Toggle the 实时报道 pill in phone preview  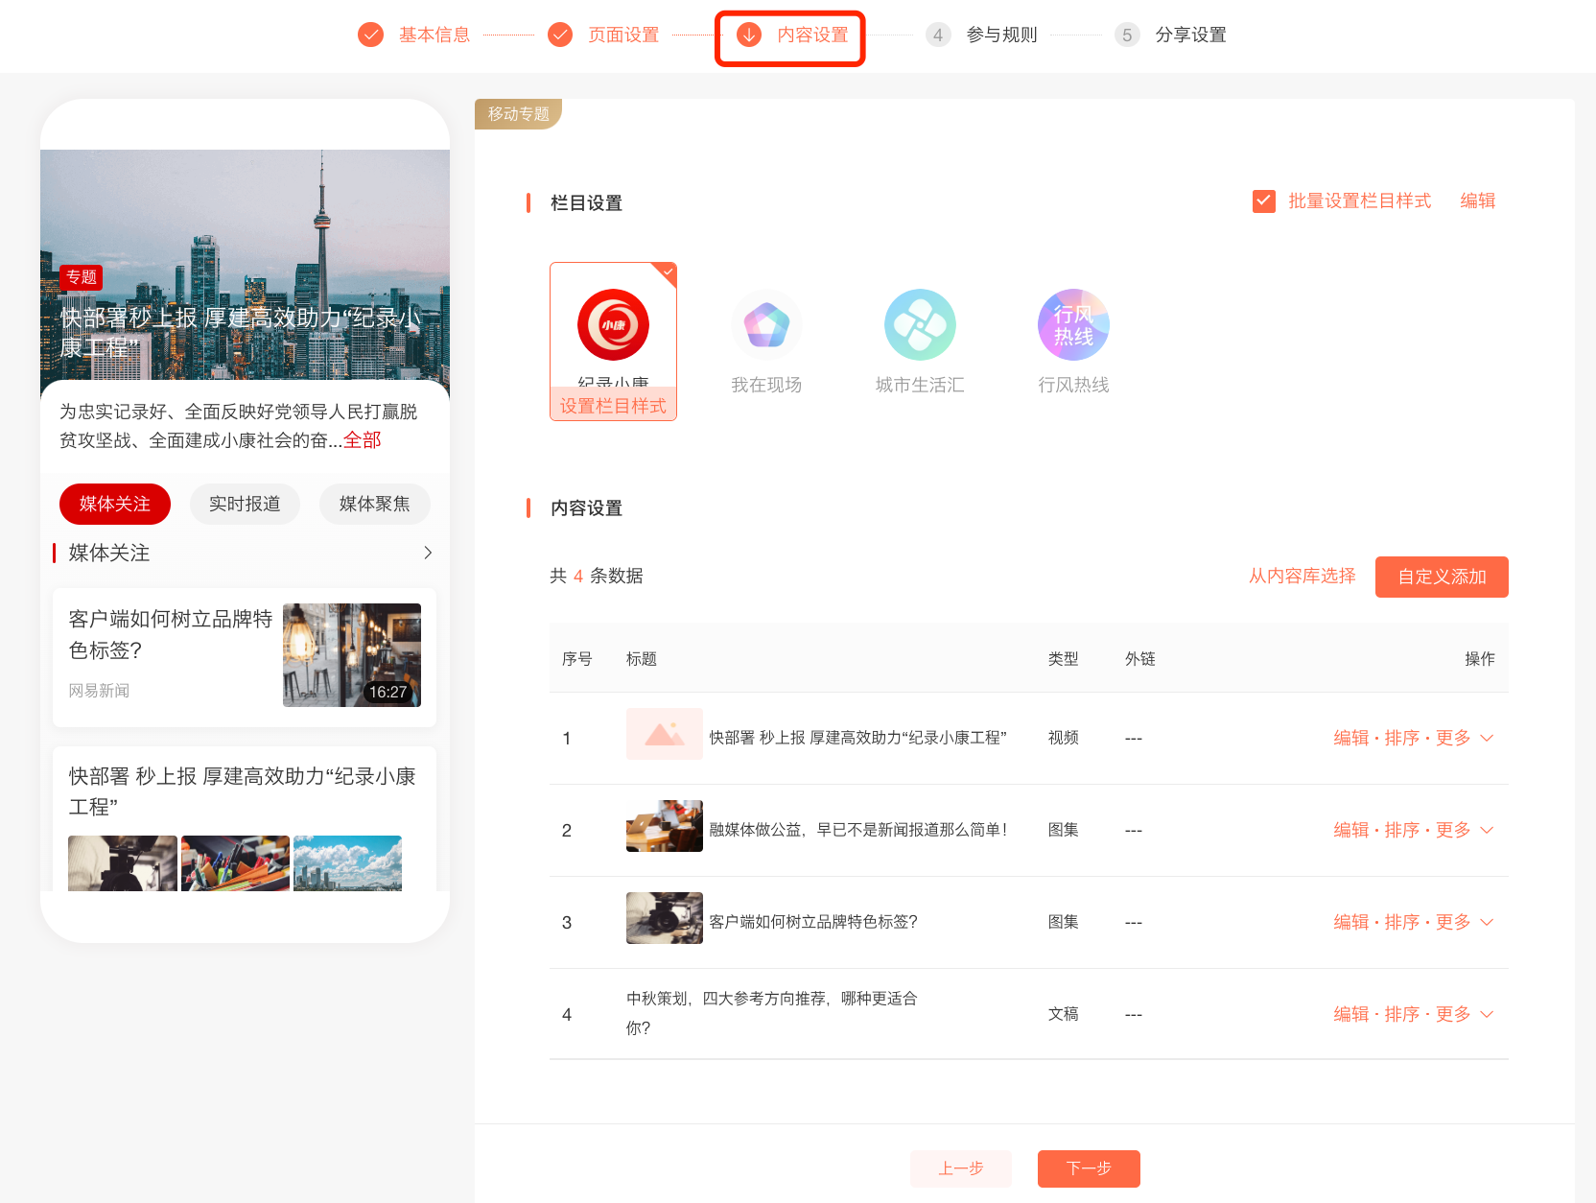pyautogui.click(x=245, y=505)
